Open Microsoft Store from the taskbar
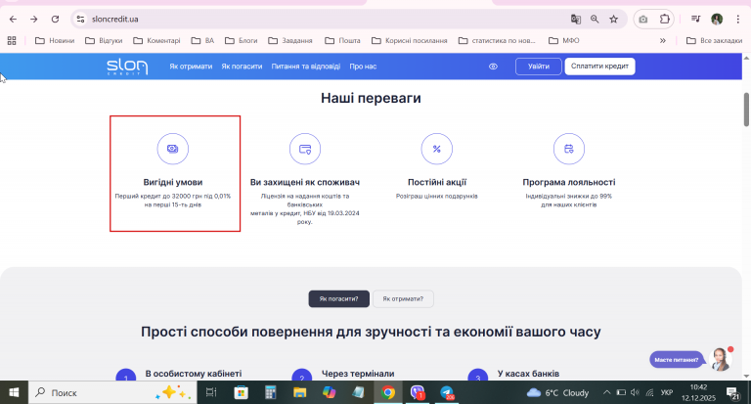This screenshot has height=404, width=751. point(241,392)
